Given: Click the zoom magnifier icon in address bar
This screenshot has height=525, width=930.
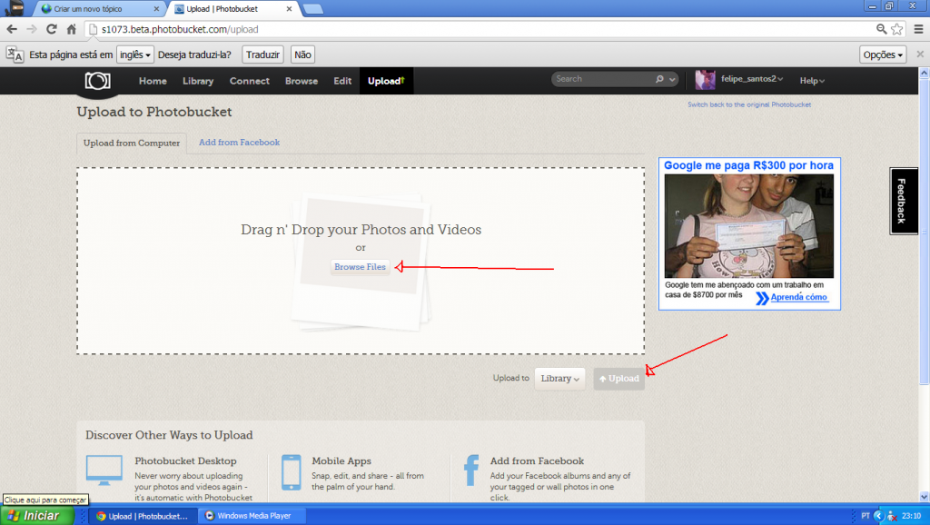Looking at the screenshot, I should [x=882, y=29].
